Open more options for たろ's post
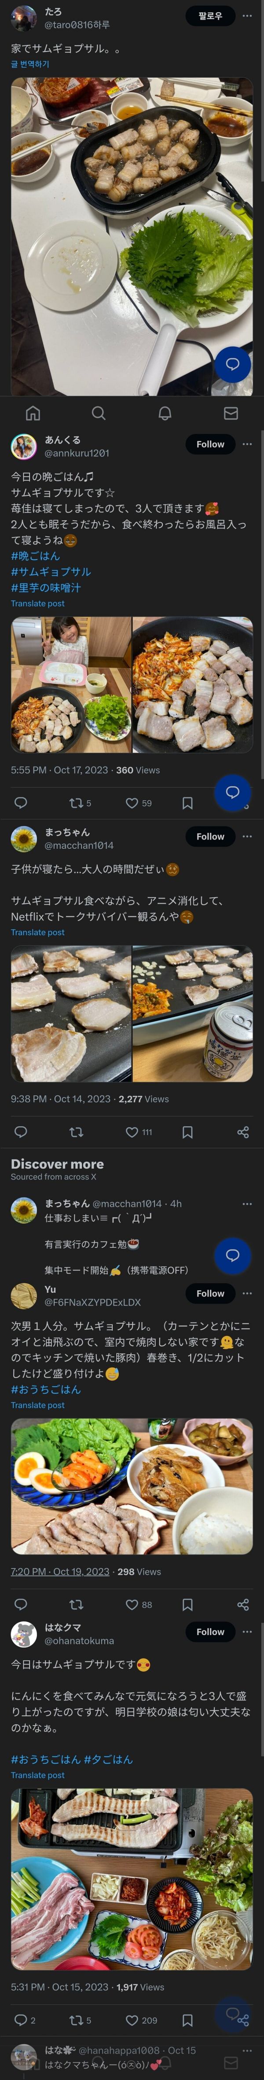 pyautogui.click(x=247, y=16)
